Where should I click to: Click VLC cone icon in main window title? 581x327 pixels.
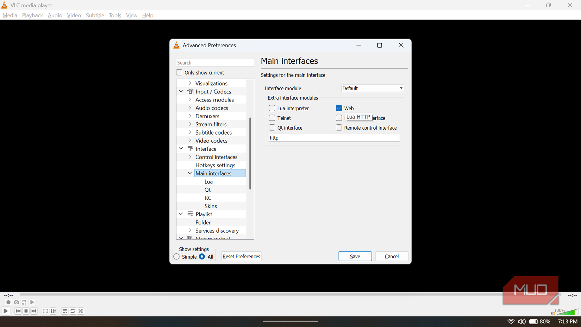tap(4, 5)
